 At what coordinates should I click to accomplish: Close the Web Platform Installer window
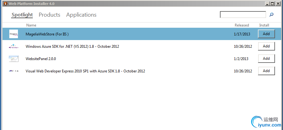coord(278,4)
